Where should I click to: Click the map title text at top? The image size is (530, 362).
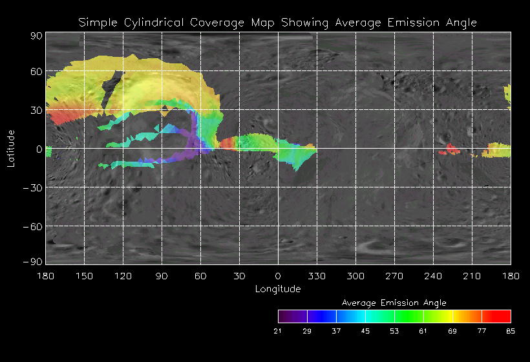pos(277,23)
